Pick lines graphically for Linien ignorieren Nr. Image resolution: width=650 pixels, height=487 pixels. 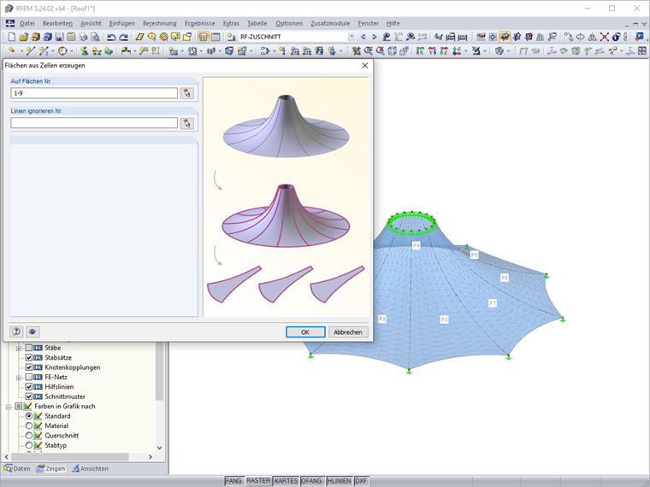pos(187,123)
